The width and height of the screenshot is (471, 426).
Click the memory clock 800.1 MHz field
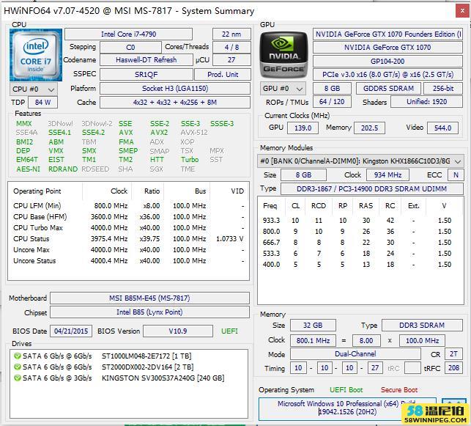(313, 341)
